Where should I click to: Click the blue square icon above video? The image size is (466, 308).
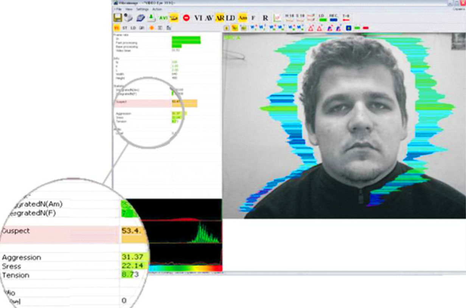(348, 28)
